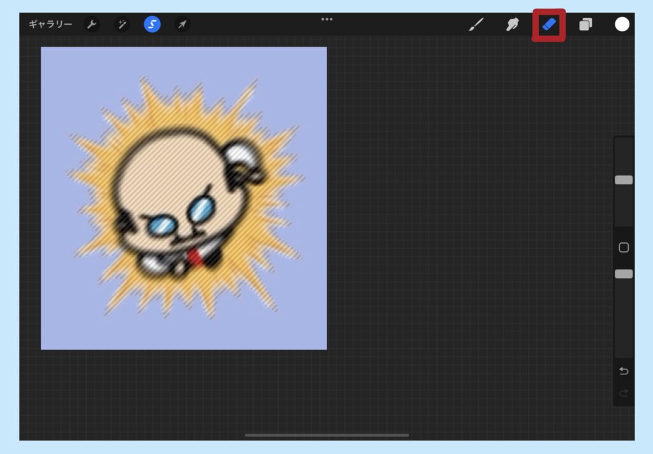This screenshot has height=454, width=653.
Task: Redo the last undone action
Action: [624, 393]
